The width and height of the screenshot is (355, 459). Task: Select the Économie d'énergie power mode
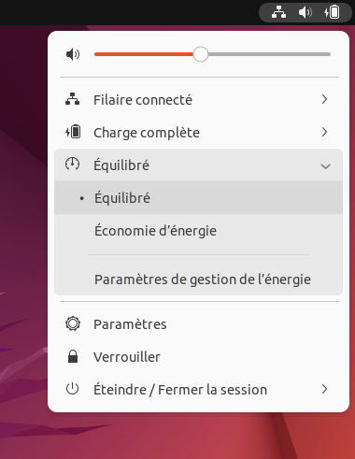pos(198,230)
